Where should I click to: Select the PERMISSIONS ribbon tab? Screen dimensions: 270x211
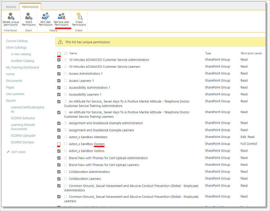click(30, 7)
